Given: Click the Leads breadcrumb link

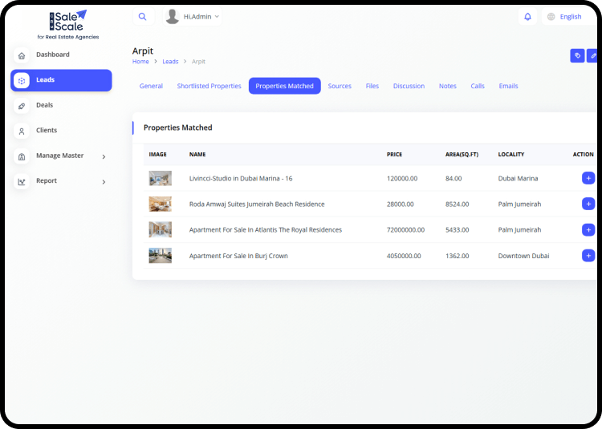Looking at the screenshot, I should [x=170, y=62].
